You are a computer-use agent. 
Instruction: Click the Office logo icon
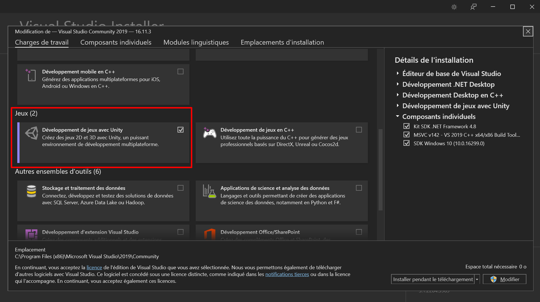(210, 234)
